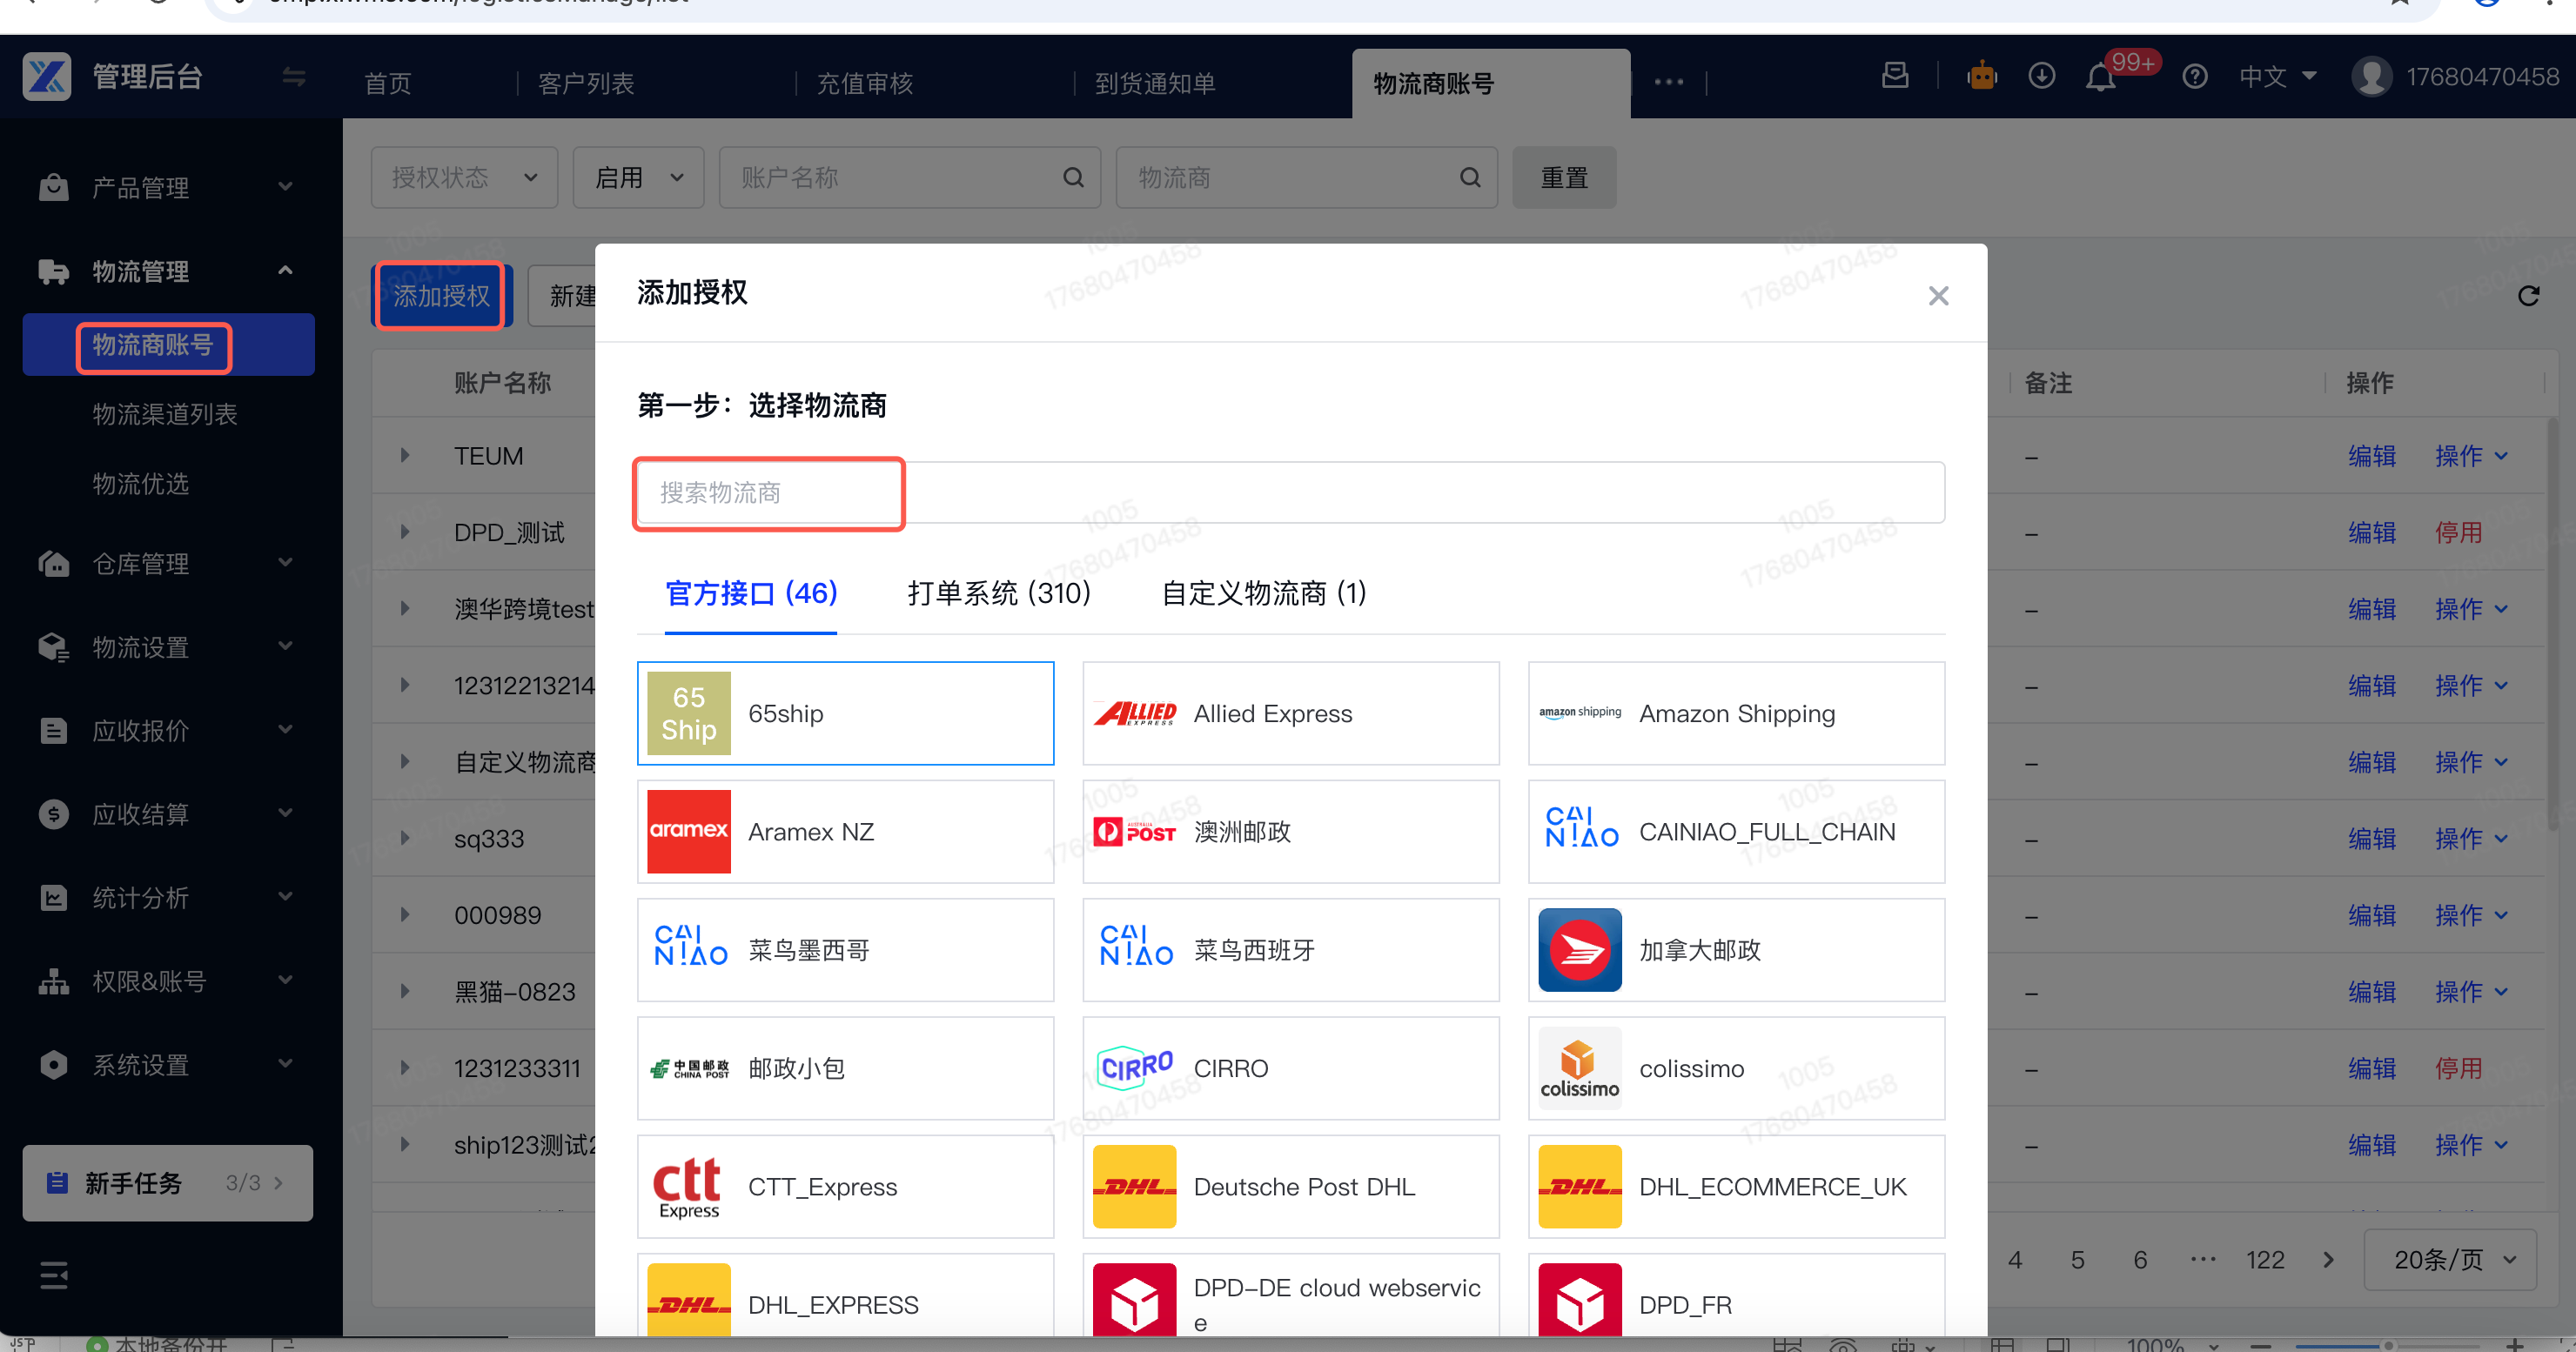2576x1352 pixels.
Task: Click 编辑 link in 000989 row
Action: tap(2371, 915)
